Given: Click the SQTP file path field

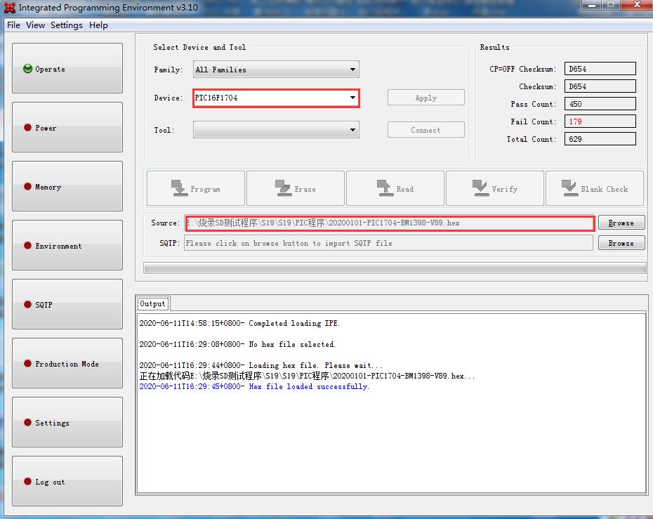Looking at the screenshot, I should (x=388, y=243).
